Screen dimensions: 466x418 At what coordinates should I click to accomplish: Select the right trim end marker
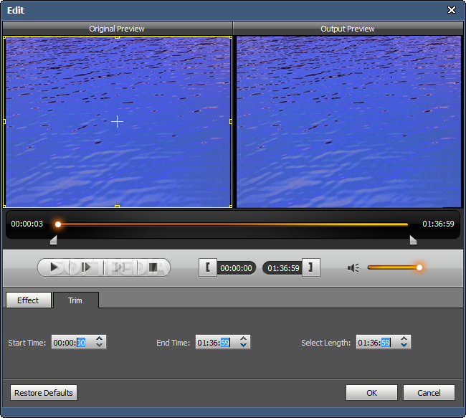(x=413, y=240)
